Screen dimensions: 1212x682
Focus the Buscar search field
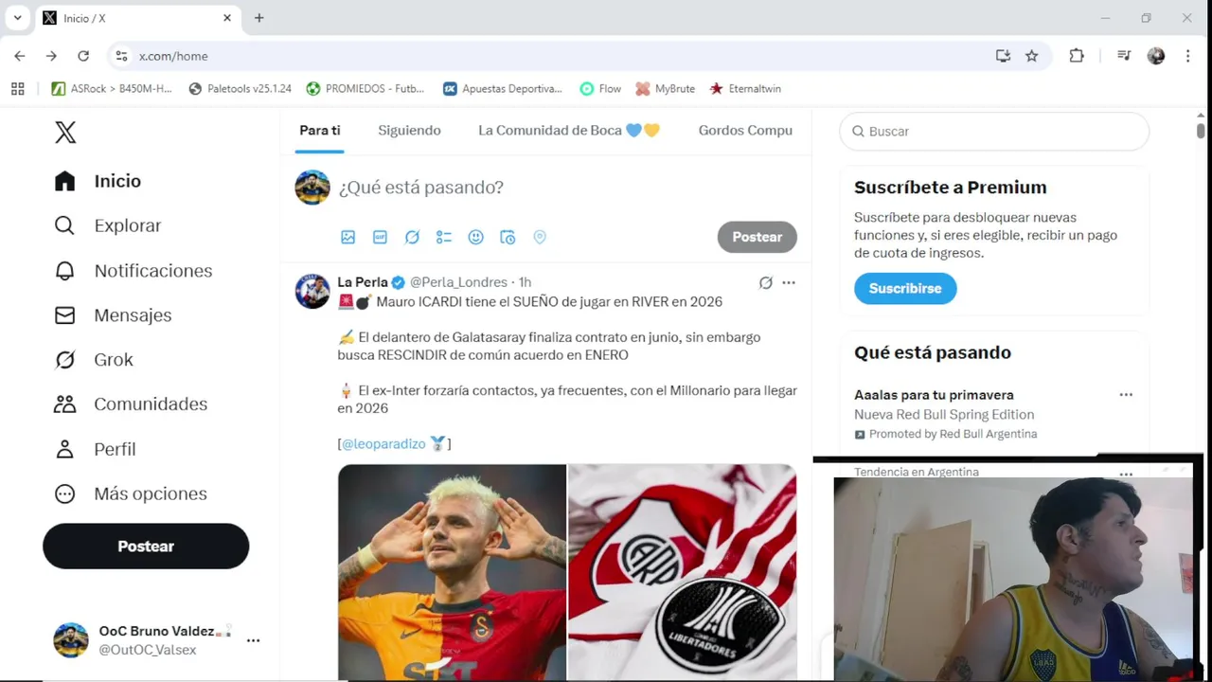tap(994, 132)
